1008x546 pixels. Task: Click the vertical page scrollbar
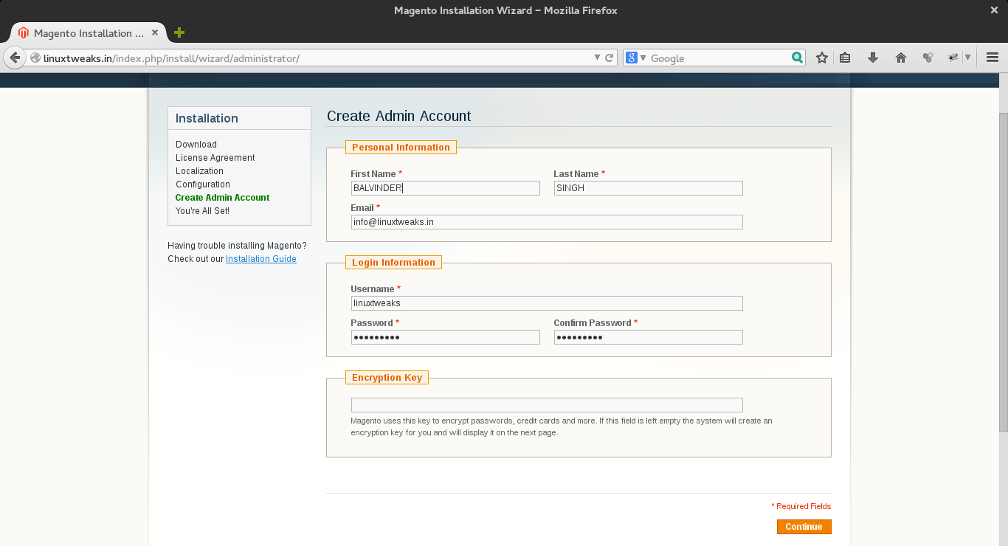[1003, 273]
